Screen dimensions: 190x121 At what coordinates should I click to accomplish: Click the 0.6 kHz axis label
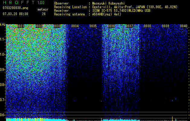pos(3,115)
